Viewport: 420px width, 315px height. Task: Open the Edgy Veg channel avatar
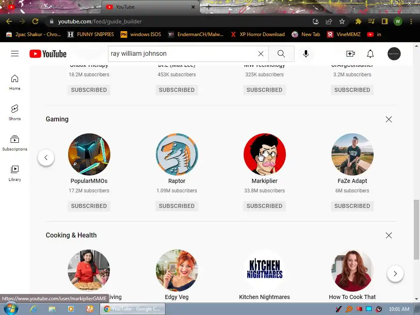(x=177, y=270)
